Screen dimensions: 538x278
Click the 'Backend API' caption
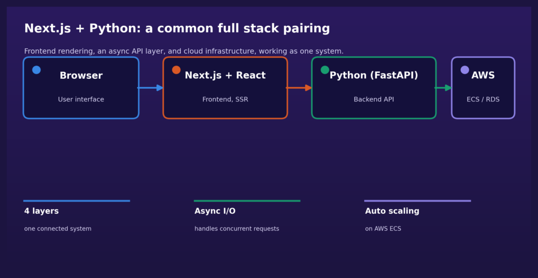[374, 99]
